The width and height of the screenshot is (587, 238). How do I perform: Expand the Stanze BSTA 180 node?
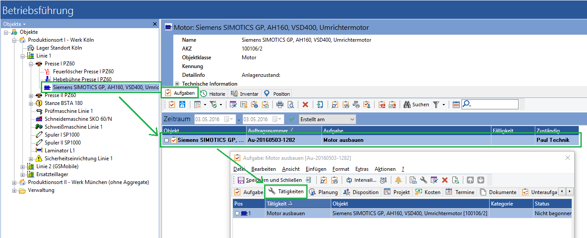[x=31, y=103]
